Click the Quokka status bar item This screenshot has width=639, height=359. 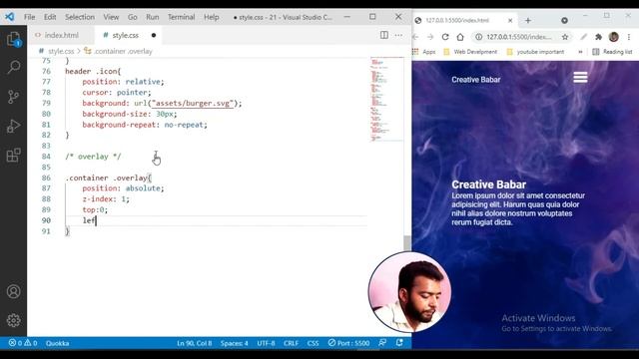point(58,343)
